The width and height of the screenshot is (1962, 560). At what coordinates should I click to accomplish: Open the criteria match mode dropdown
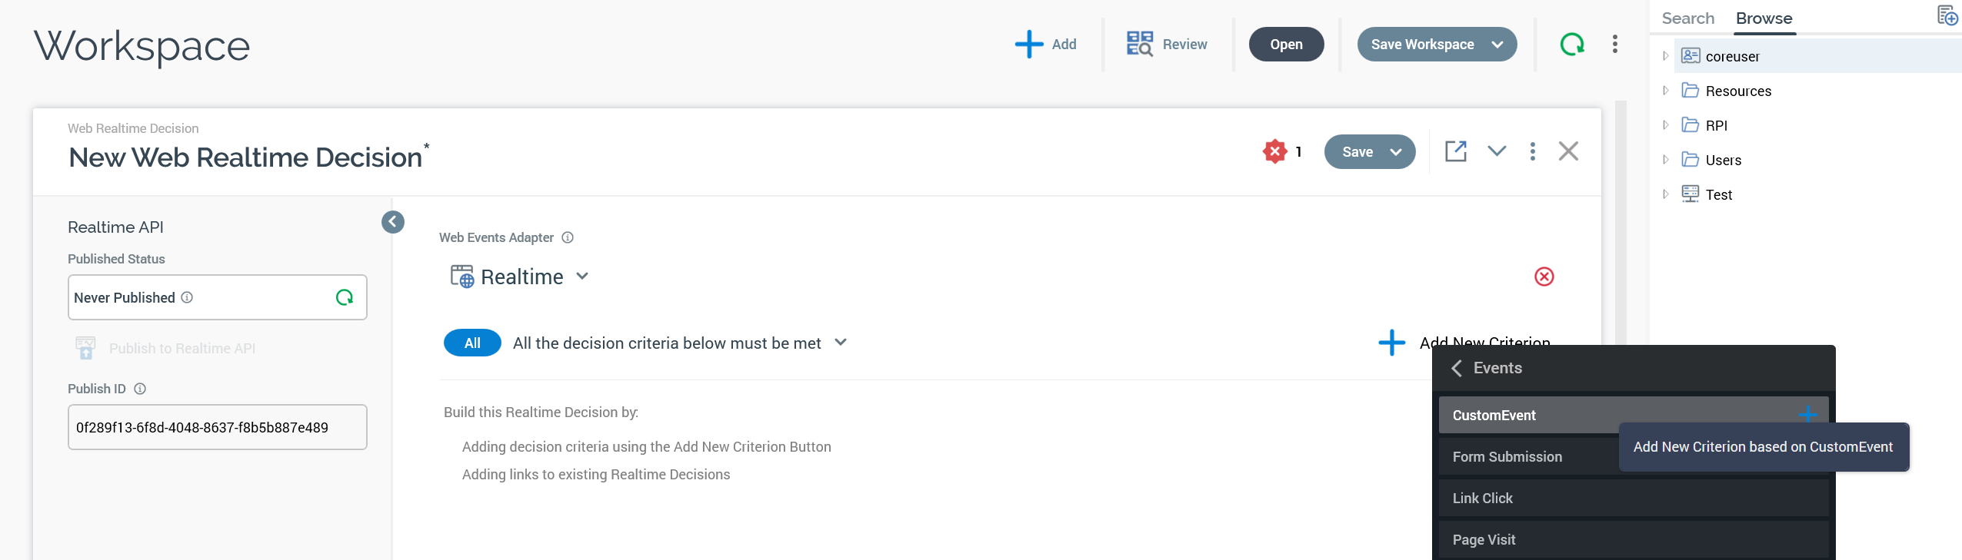point(841,343)
